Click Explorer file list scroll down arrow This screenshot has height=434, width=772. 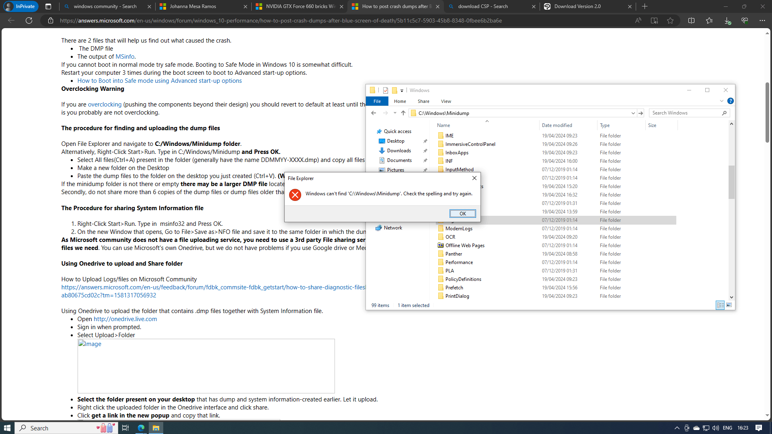pyautogui.click(x=731, y=297)
